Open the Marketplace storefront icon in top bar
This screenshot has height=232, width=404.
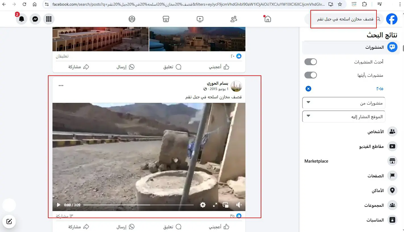166,19
